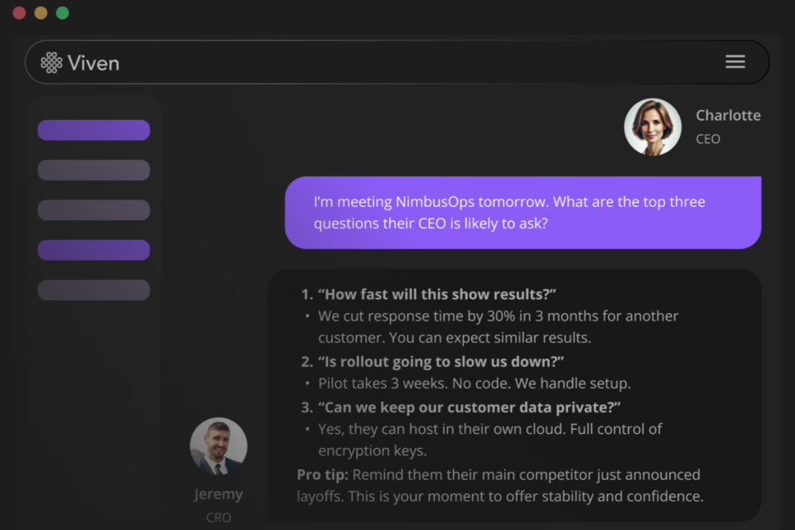Select the fourth purple sidebar item
Viewport: 795px width, 530px height.
94,250
